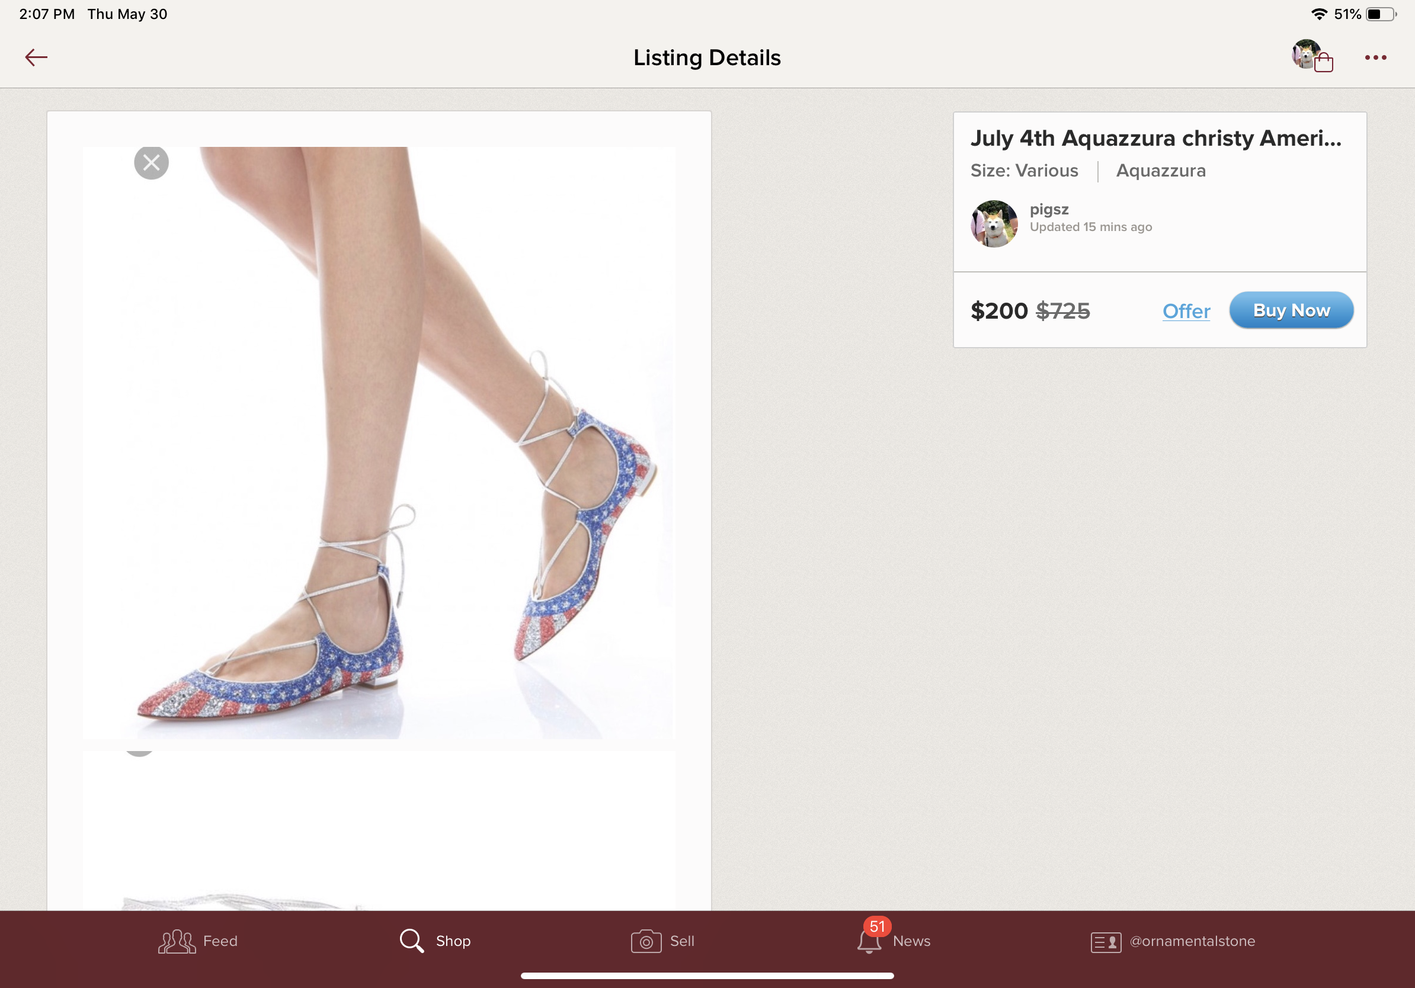Open seller pigsz's dog avatar

tap(994, 223)
